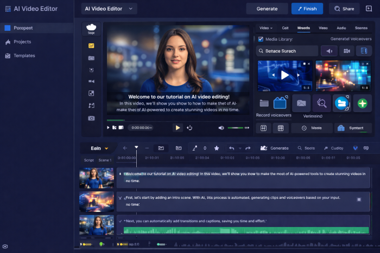The image size is (380, 253).
Task: Open the Eain dropdown in timeline
Action: tap(99, 148)
